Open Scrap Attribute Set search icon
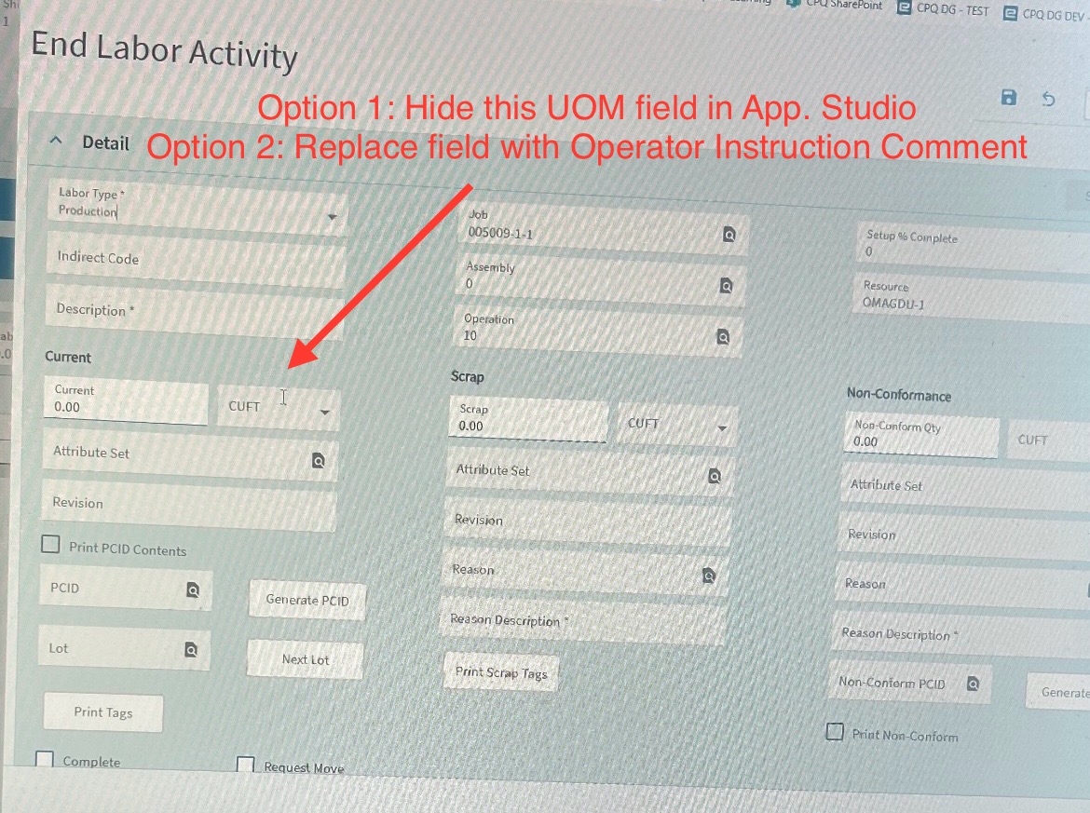 point(714,476)
